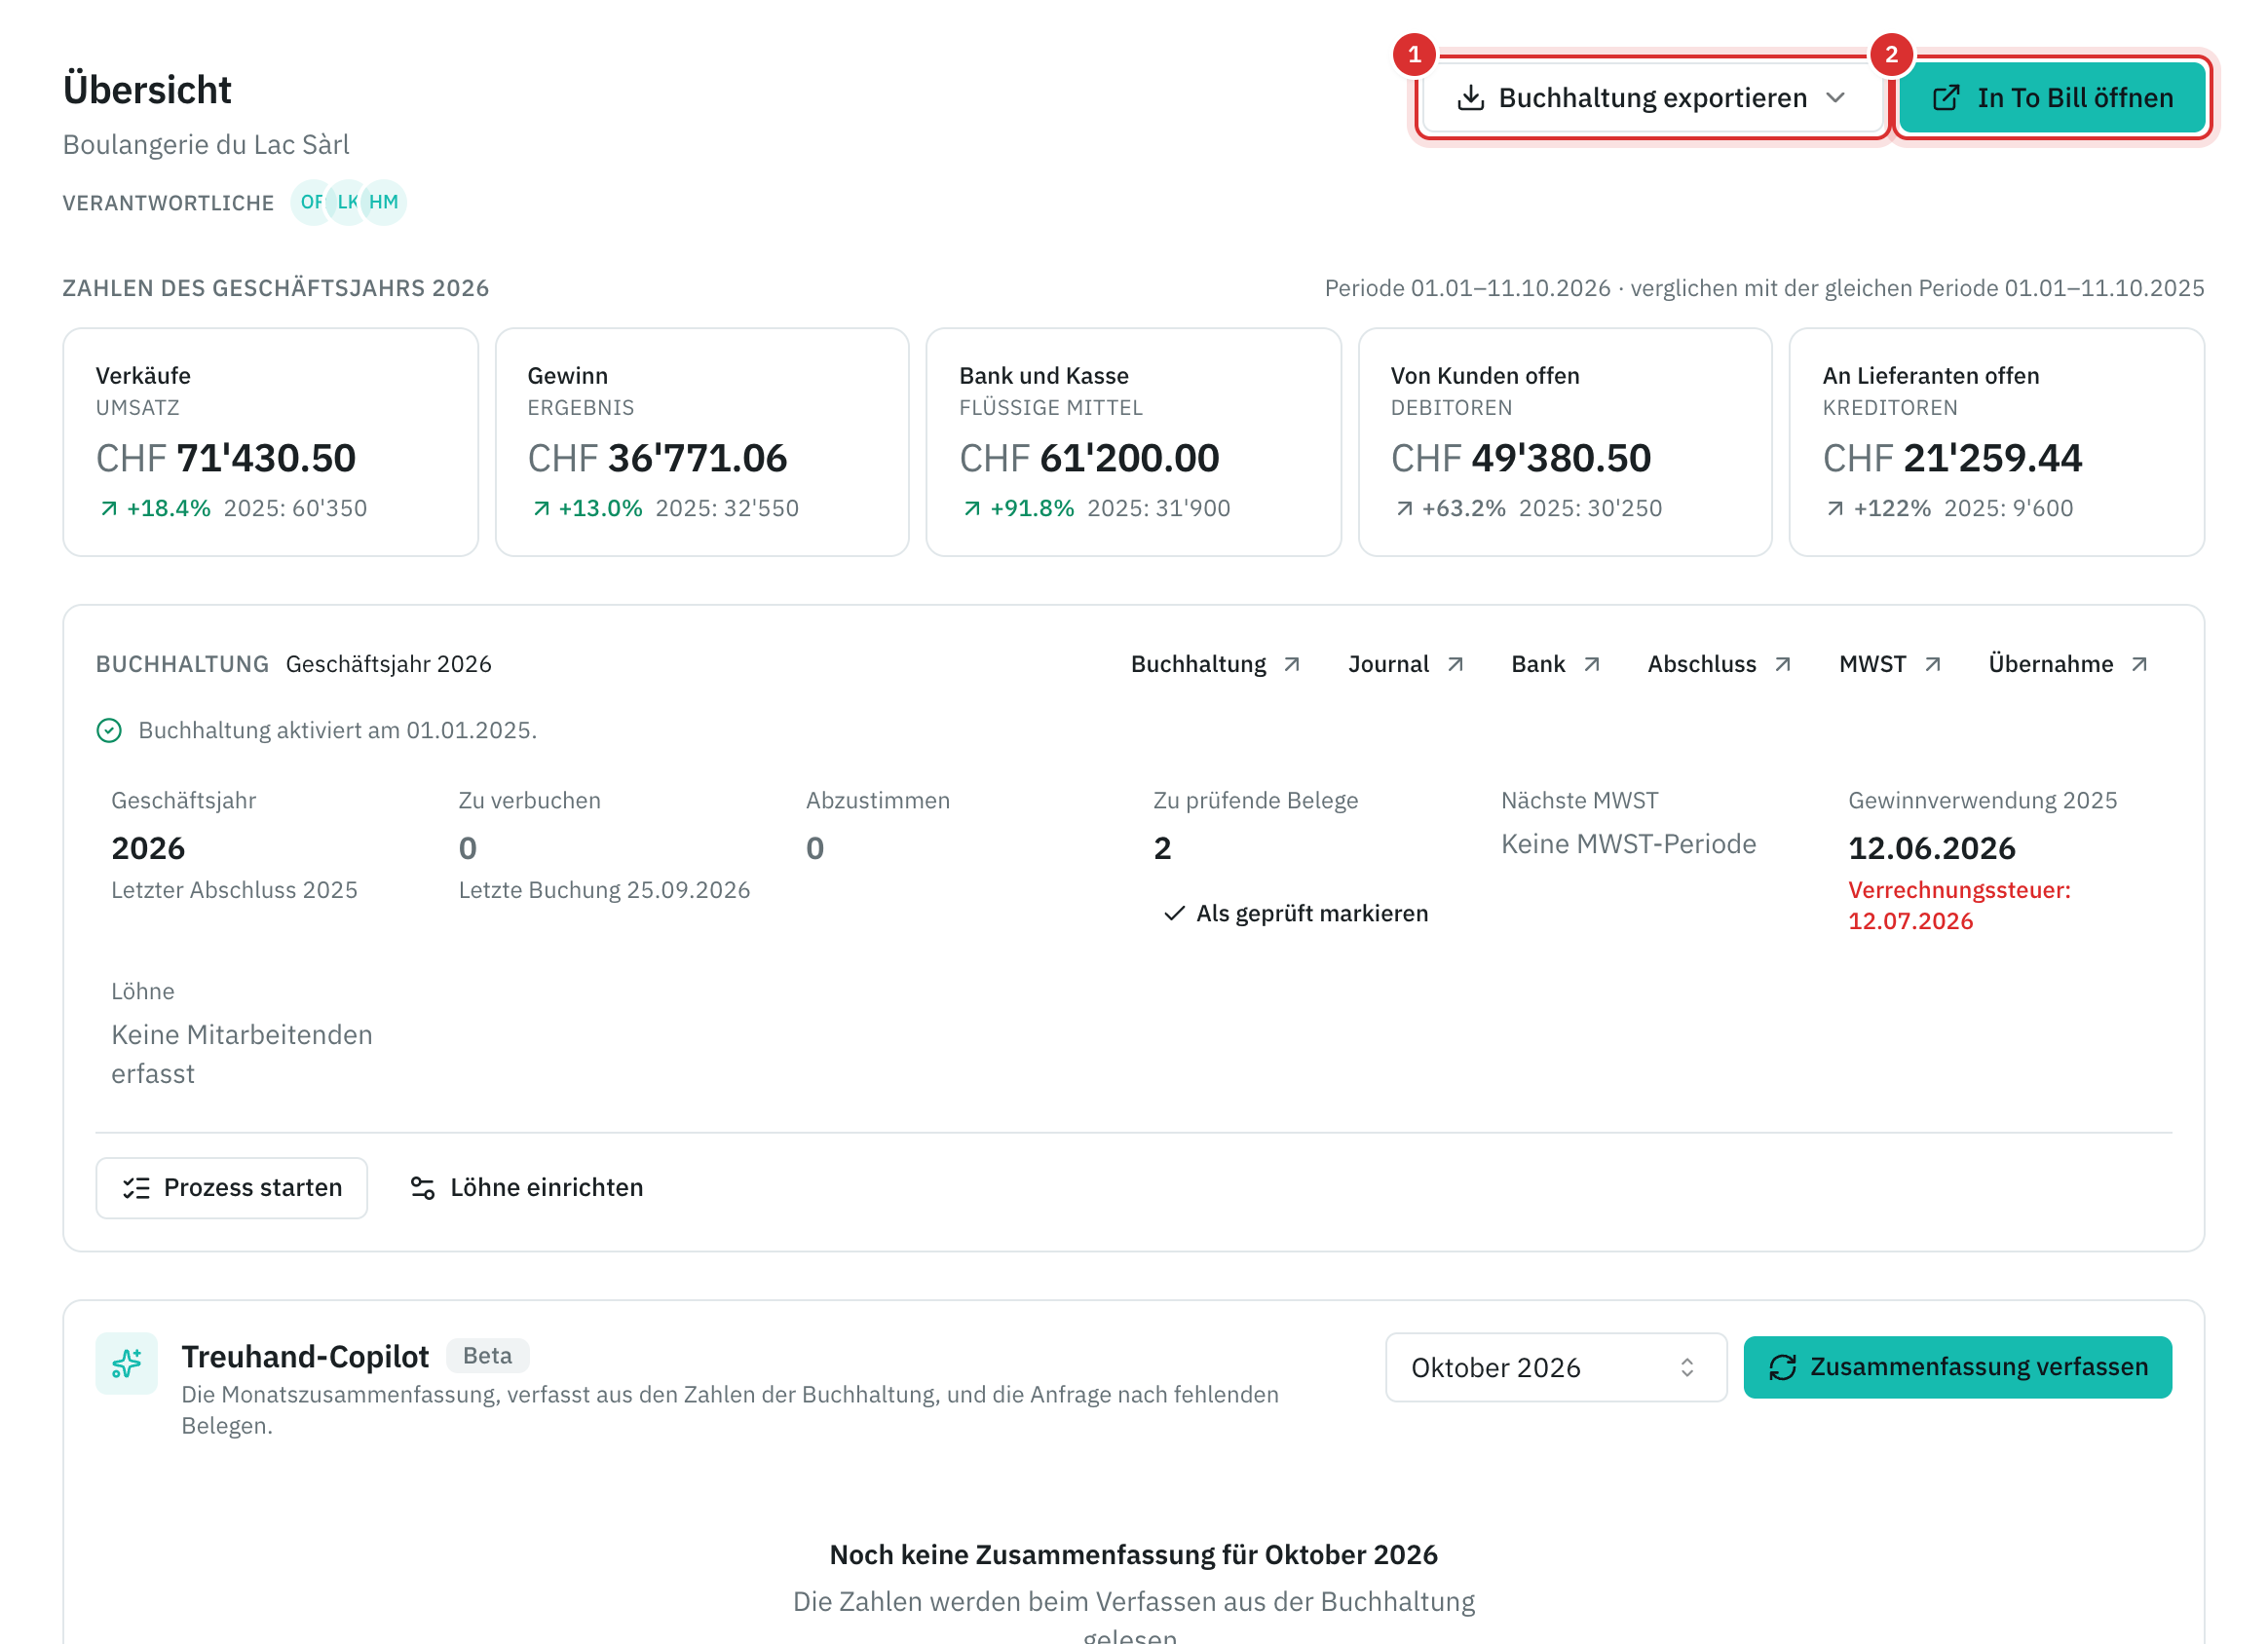Click arrow icon next to MWST
This screenshot has height=1644, width=2268.
[1932, 665]
